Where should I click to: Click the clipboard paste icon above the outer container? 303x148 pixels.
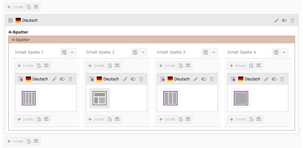pos(29,7)
